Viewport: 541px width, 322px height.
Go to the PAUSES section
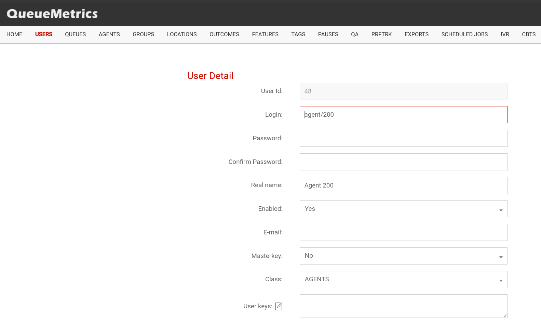click(x=328, y=34)
